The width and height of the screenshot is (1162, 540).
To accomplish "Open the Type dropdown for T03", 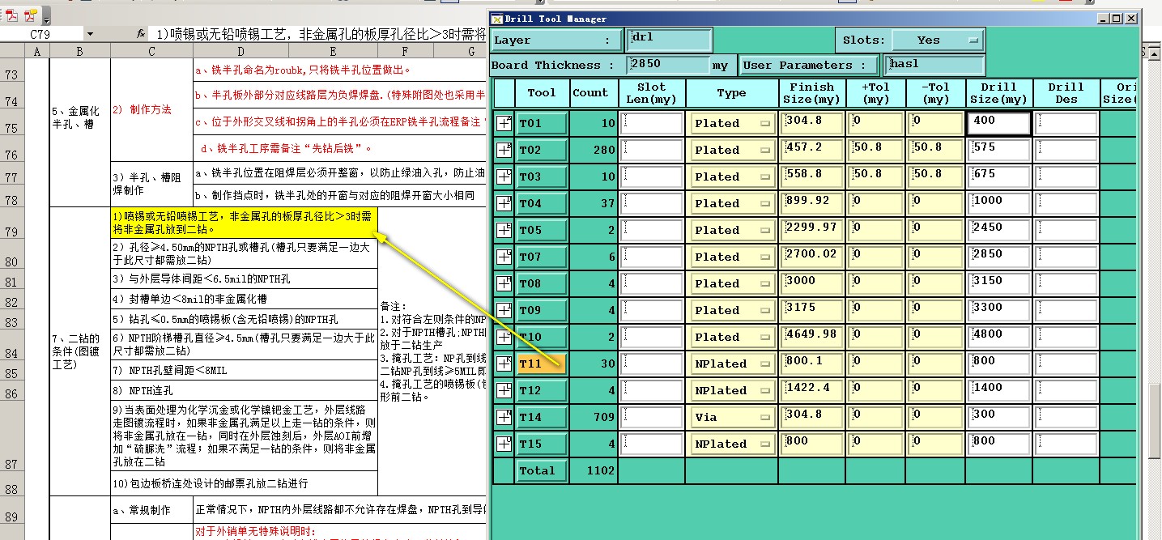I will [x=732, y=177].
